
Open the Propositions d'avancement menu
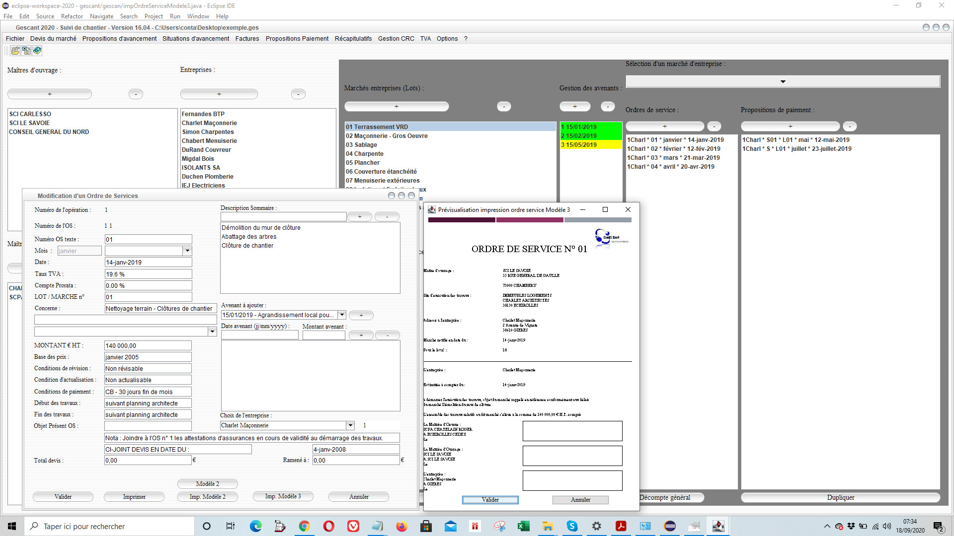[x=119, y=39]
